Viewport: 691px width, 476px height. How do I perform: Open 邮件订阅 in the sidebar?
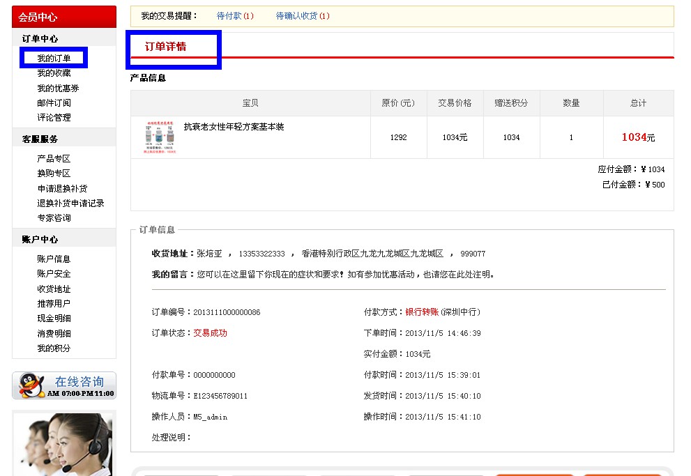(x=54, y=103)
